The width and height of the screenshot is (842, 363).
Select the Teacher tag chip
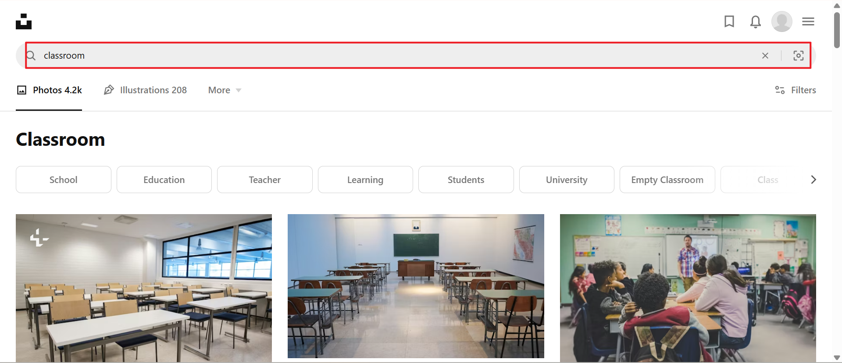coord(265,180)
